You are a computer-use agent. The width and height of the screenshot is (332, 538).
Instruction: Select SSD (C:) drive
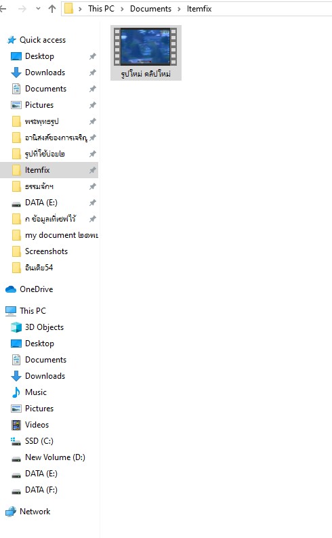(x=39, y=441)
